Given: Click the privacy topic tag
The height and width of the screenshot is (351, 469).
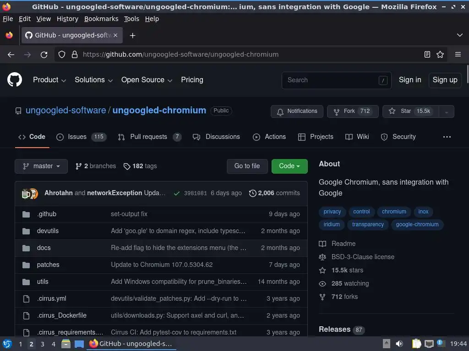Looking at the screenshot, I should 332,212.
